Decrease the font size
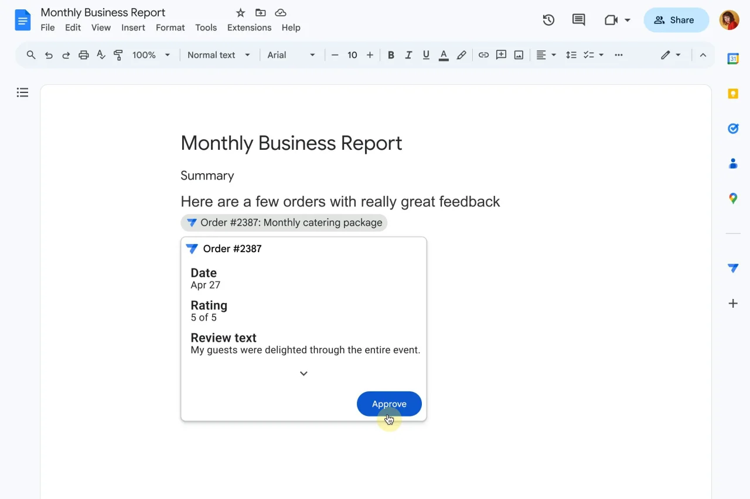 335,55
